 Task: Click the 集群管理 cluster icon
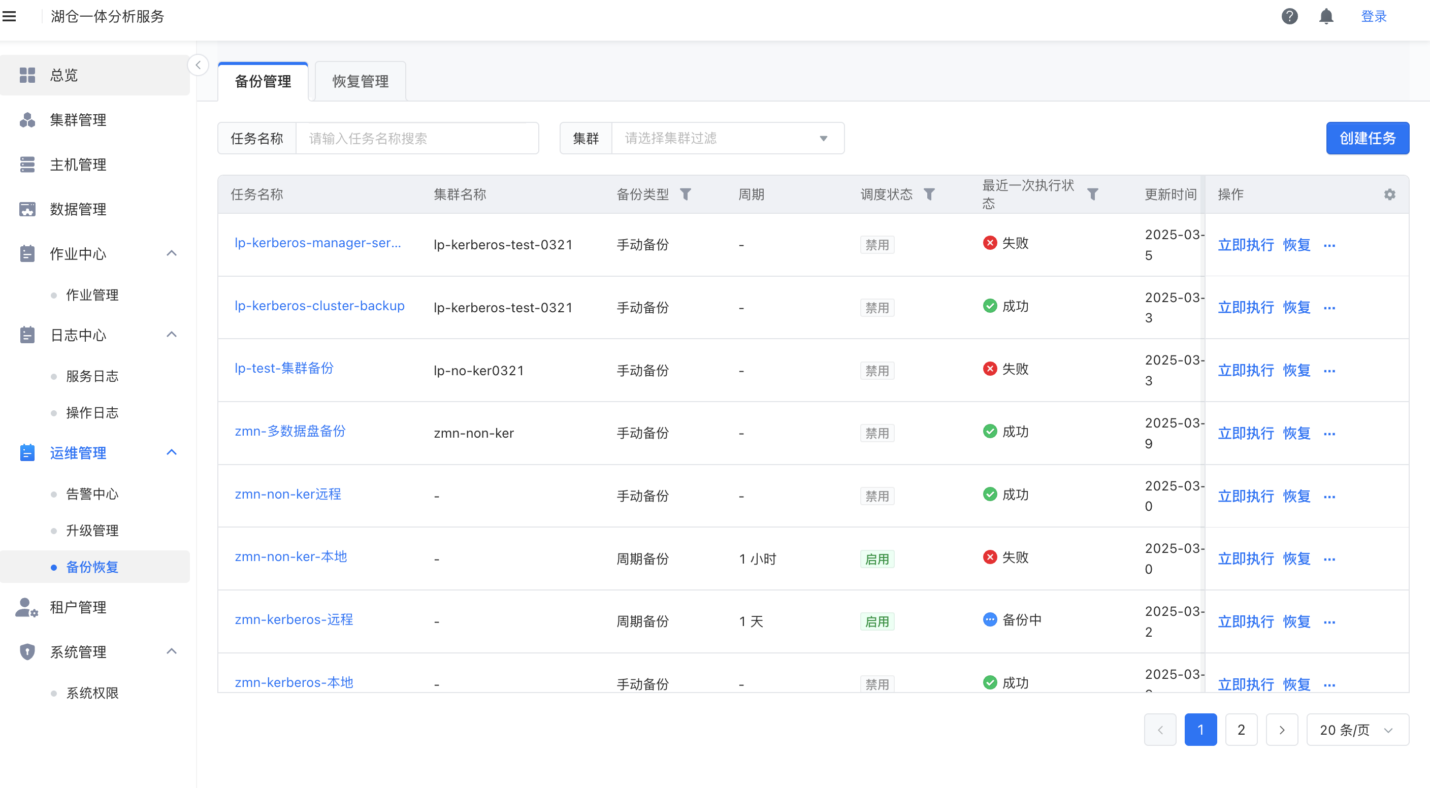click(27, 120)
